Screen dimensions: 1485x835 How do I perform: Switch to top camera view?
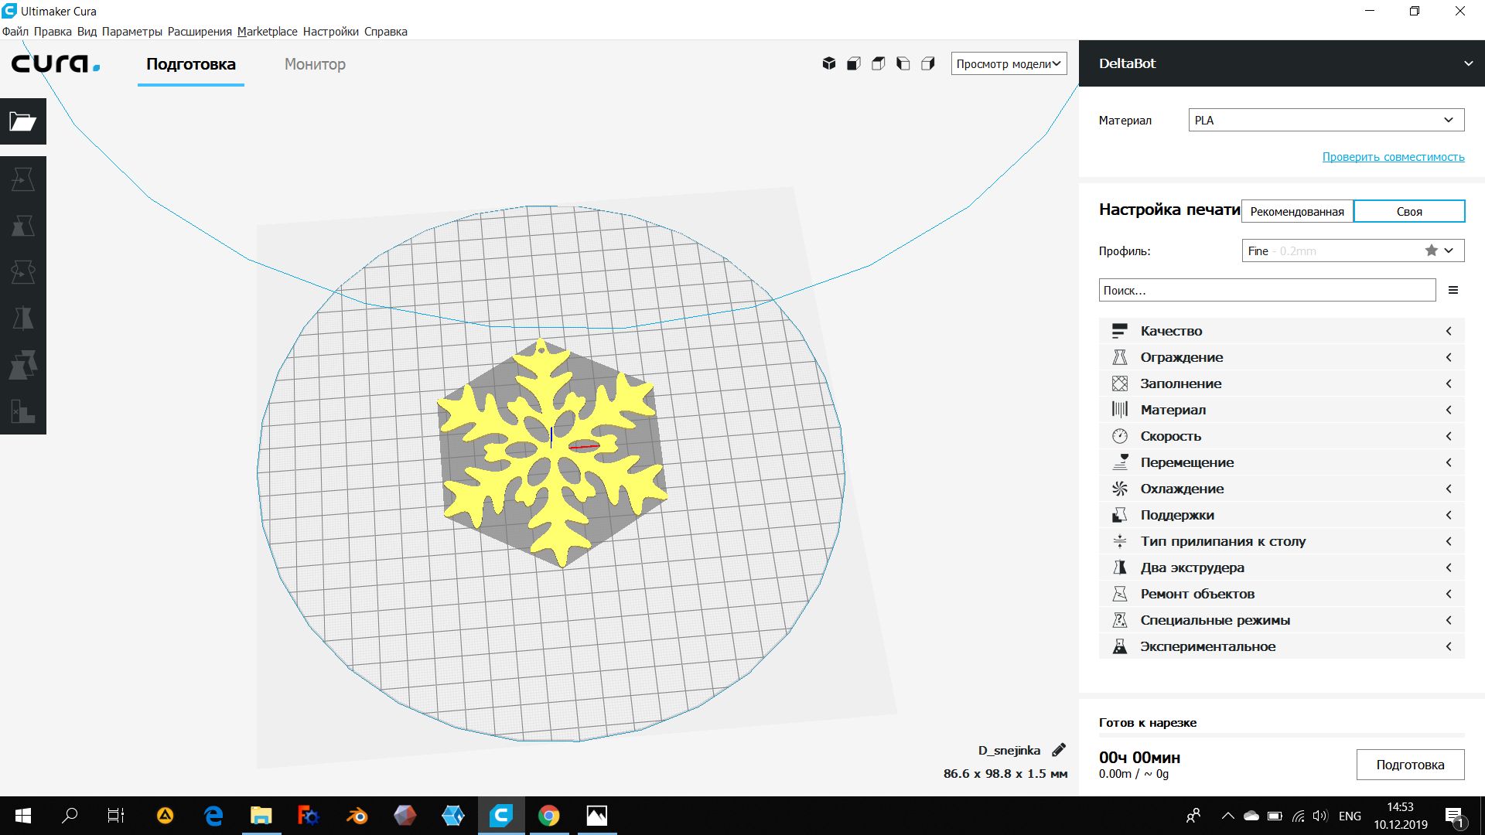[x=879, y=63]
